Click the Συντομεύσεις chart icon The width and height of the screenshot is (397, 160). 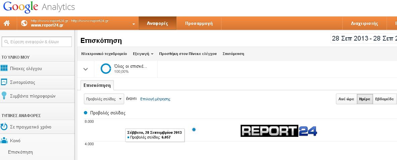pyautogui.click(x=4, y=82)
